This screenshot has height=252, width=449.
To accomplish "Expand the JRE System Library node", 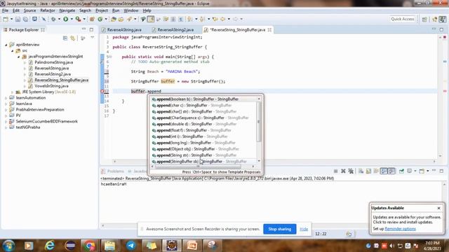I will [x=13, y=92].
